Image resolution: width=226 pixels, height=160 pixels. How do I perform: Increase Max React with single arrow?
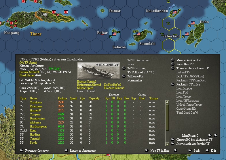click(210, 135)
